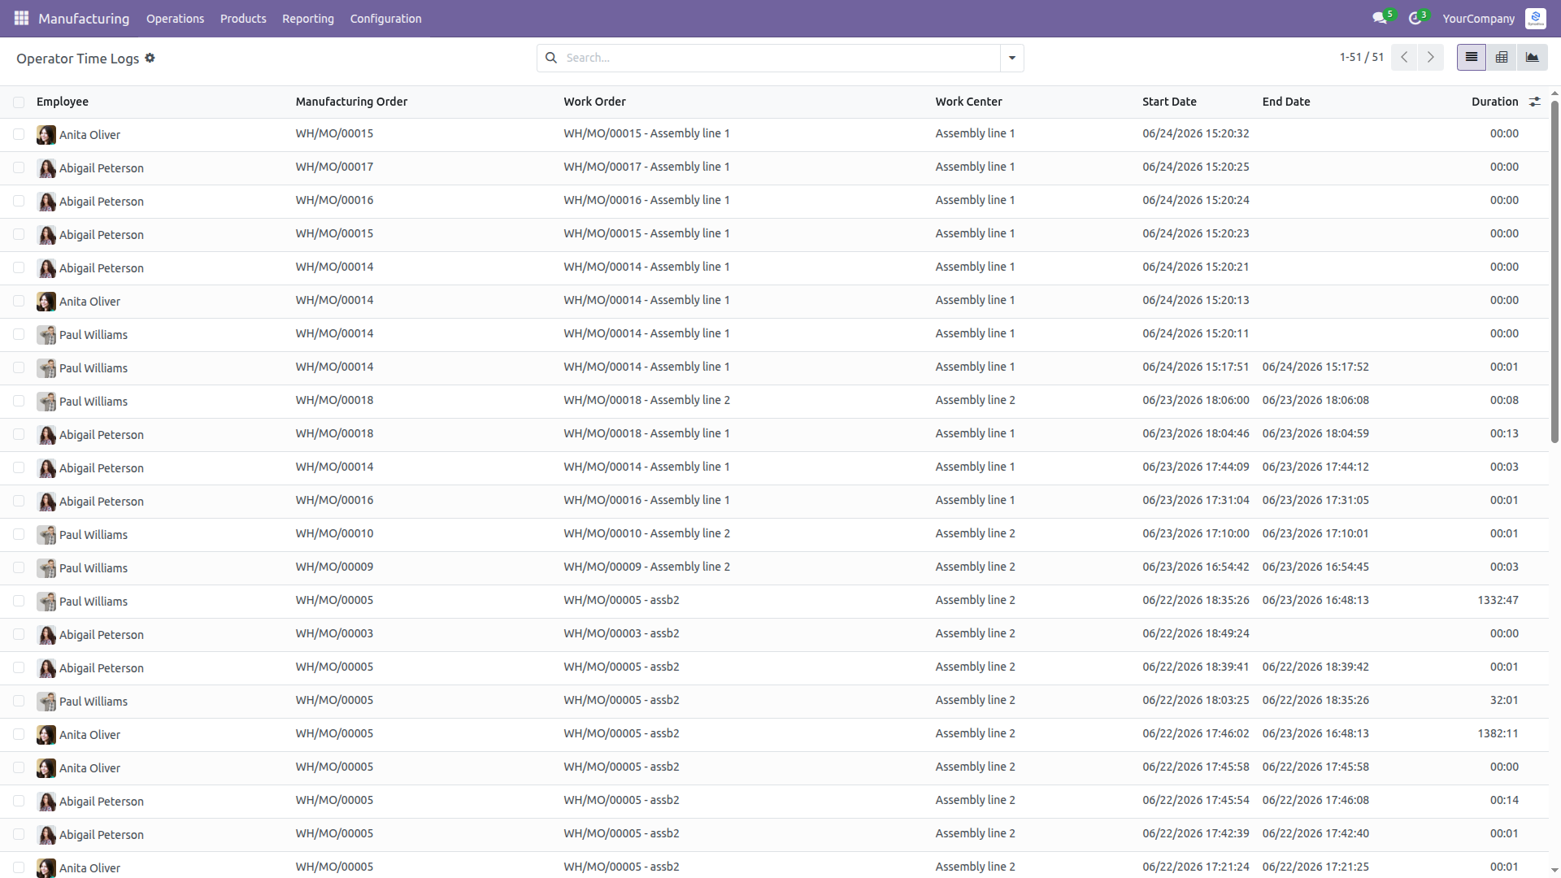Click Abigail Peterson's avatar in the 00:14 row
Viewport: 1561px width, 878px height.
(46, 802)
